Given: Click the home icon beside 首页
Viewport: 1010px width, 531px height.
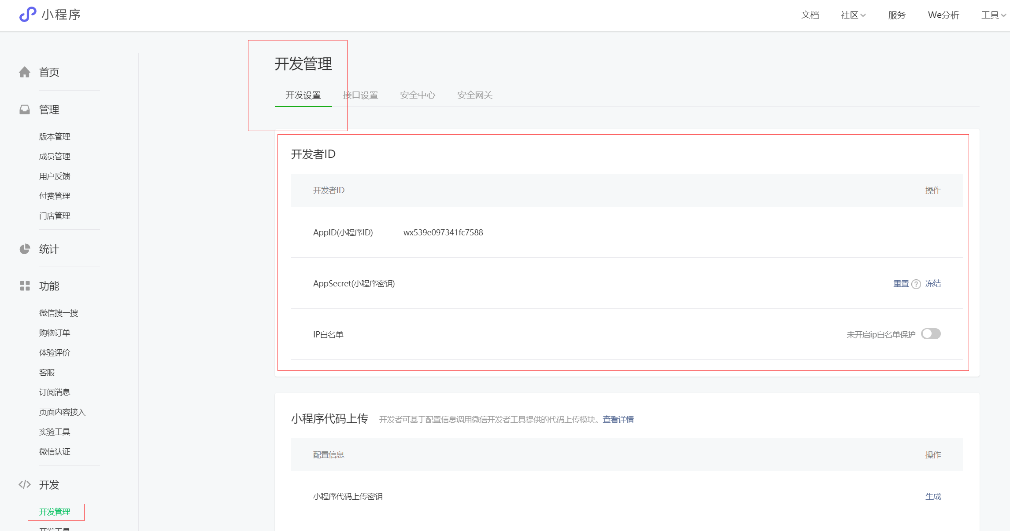Looking at the screenshot, I should pyautogui.click(x=25, y=72).
